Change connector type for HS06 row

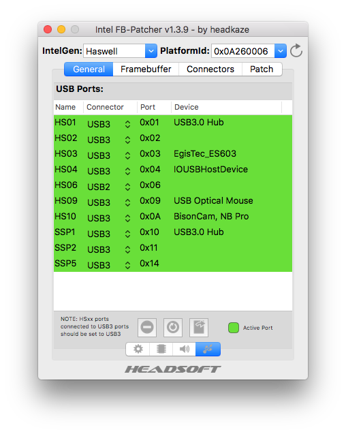point(127,187)
